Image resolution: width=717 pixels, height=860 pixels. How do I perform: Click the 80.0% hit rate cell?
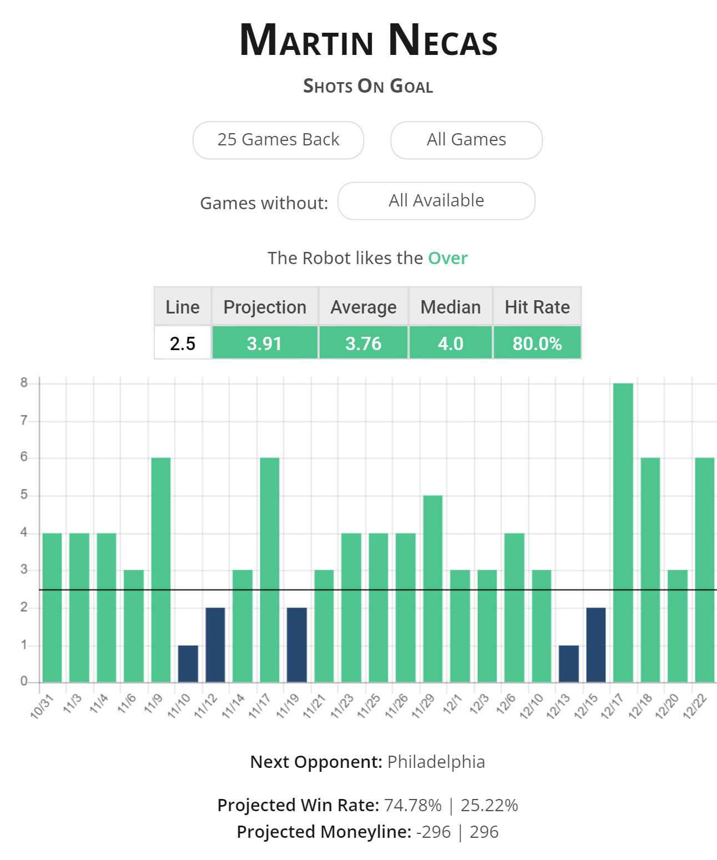click(x=537, y=343)
